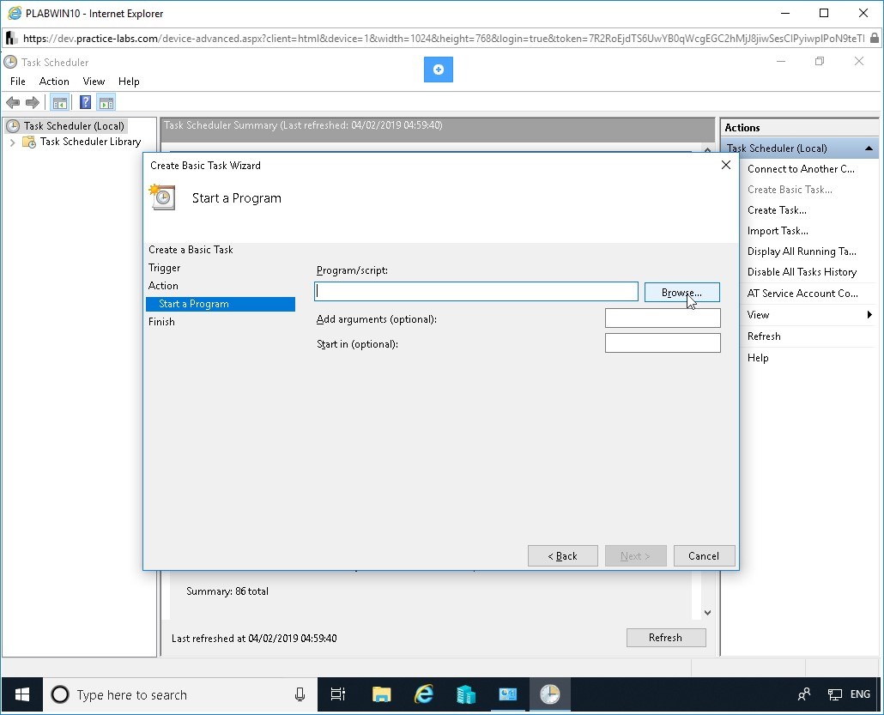The height and width of the screenshot is (715, 884).
Task: Open File Explorer from the taskbar
Action: coord(382,694)
